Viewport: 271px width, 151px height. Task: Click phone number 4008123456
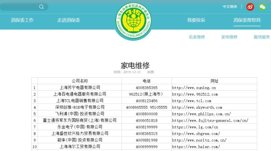point(147,101)
